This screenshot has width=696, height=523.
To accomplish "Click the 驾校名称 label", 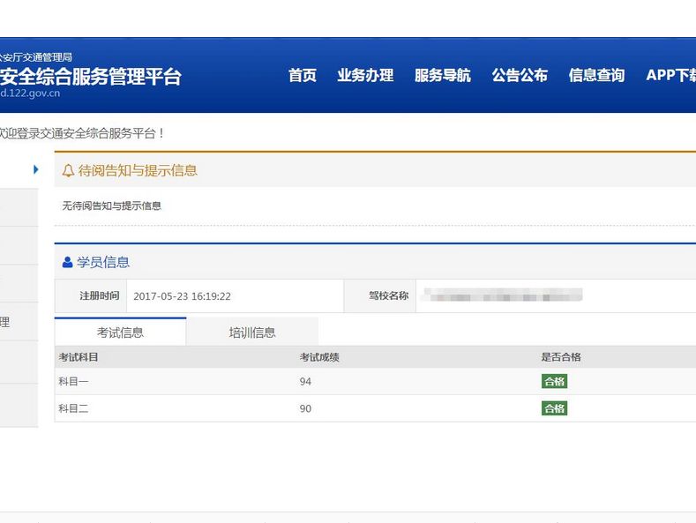I will point(388,295).
